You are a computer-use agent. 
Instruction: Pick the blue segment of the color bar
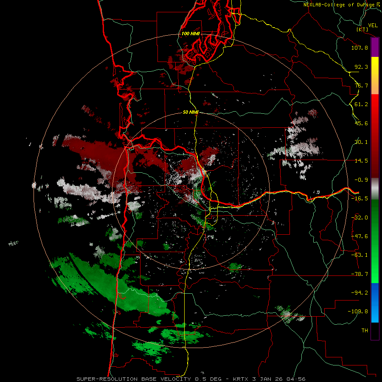[x=375, y=303]
